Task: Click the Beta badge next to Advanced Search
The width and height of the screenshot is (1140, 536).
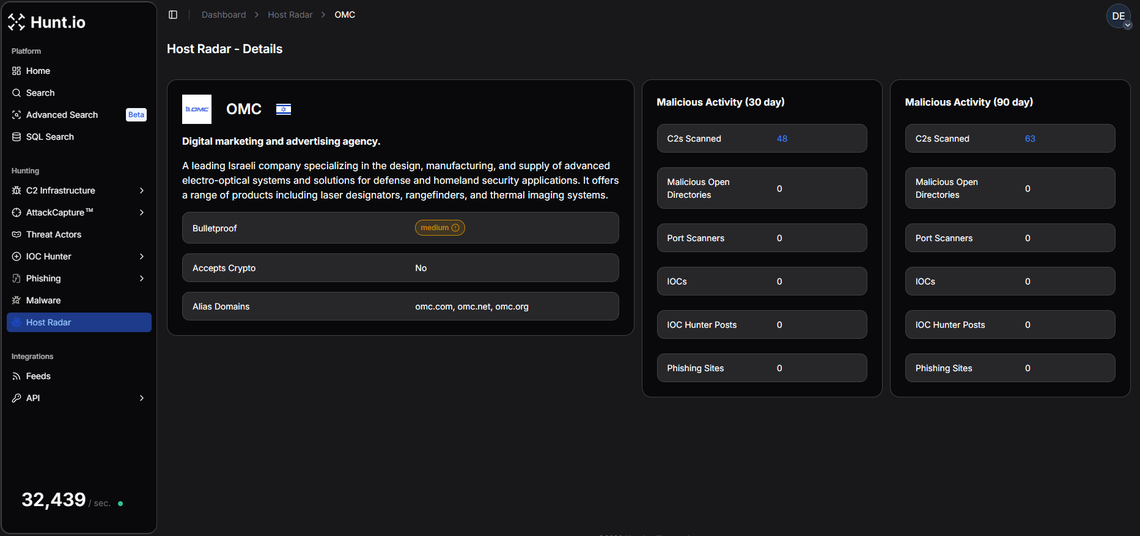Action: (136, 115)
